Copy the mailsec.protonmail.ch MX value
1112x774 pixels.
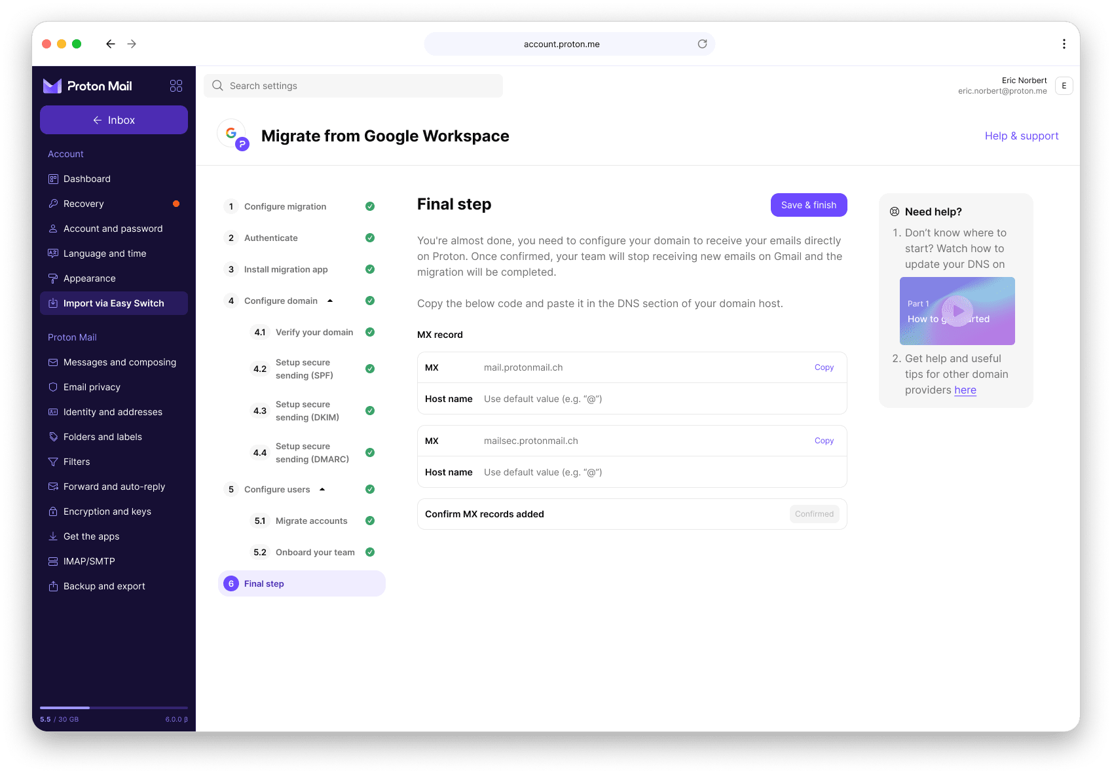coord(824,441)
